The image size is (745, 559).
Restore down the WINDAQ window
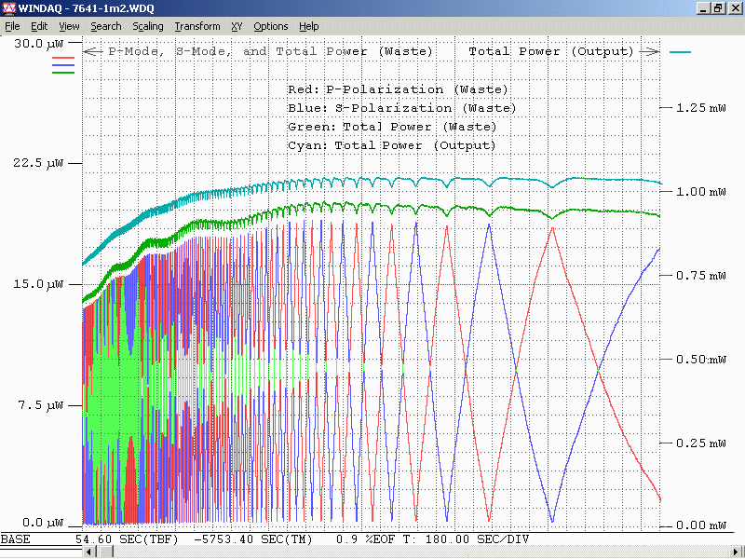click(718, 8)
